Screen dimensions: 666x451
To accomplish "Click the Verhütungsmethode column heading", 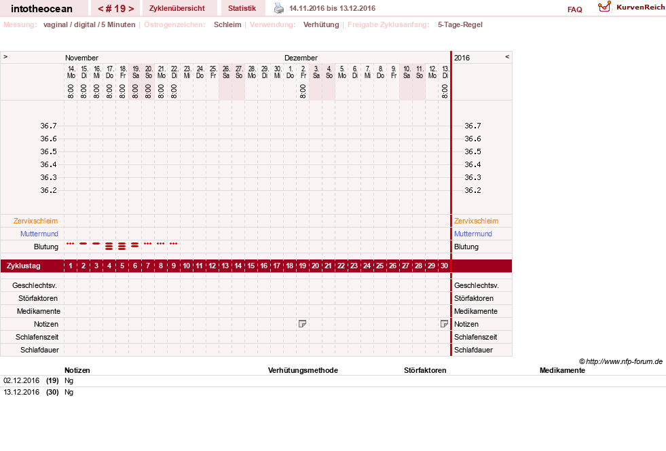I will [303, 370].
